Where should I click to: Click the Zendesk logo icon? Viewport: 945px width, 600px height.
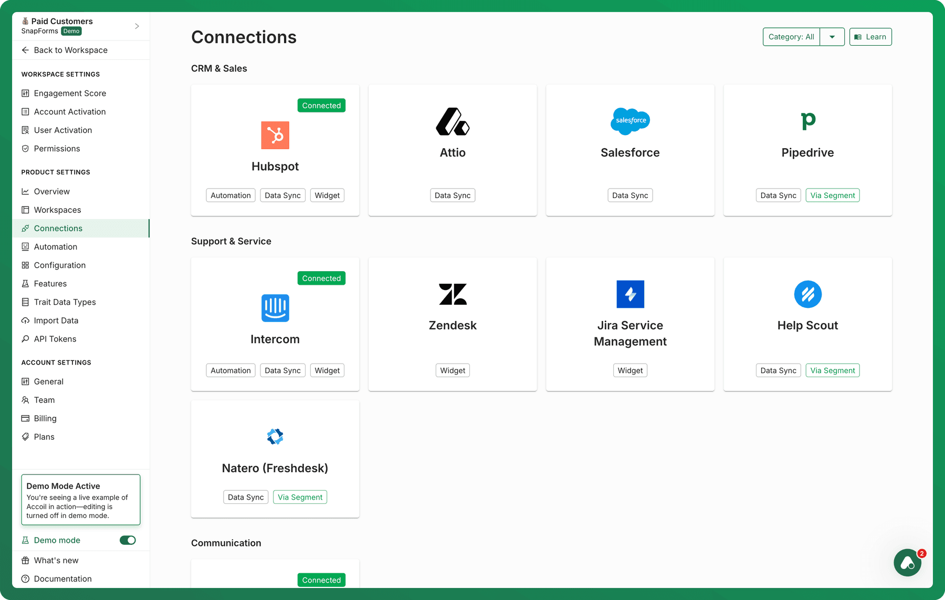pyautogui.click(x=453, y=294)
